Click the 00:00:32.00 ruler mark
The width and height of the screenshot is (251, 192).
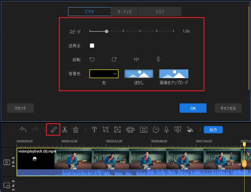(x=114, y=141)
